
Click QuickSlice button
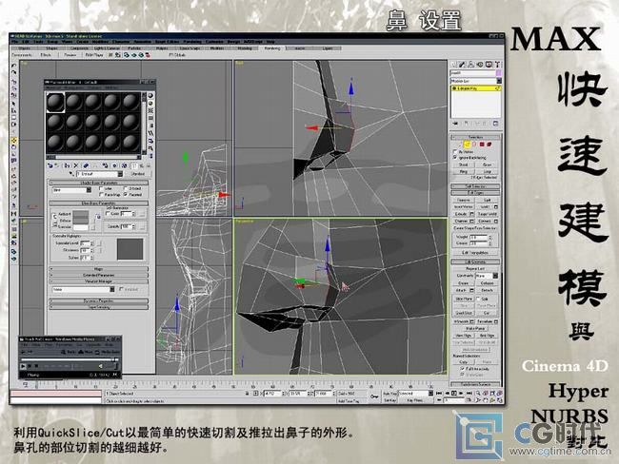464,313
